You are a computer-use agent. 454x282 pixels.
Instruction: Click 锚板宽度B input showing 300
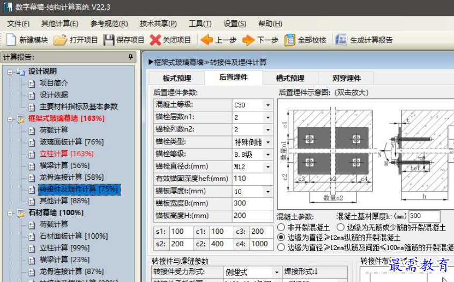click(252, 204)
